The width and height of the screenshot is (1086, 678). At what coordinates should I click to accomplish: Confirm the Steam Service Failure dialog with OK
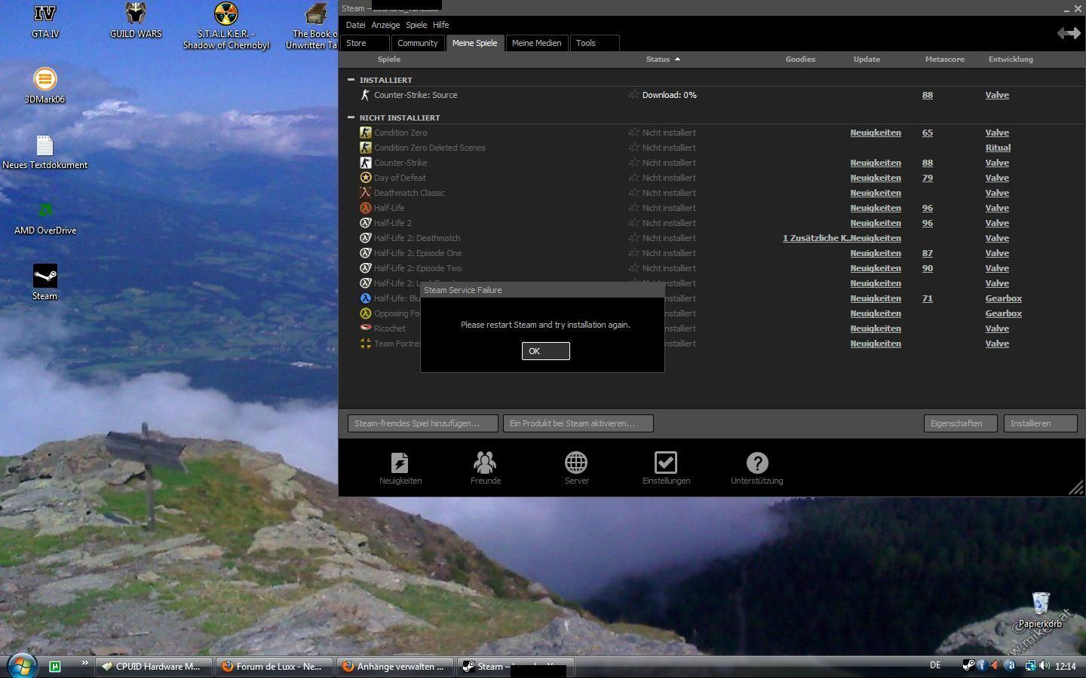click(545, 351)
